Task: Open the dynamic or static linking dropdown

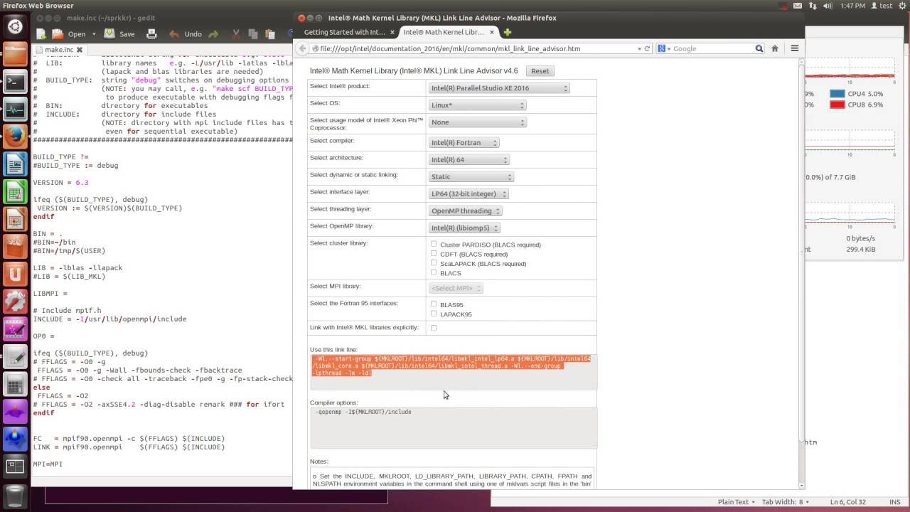Action: tap(471, 176)
